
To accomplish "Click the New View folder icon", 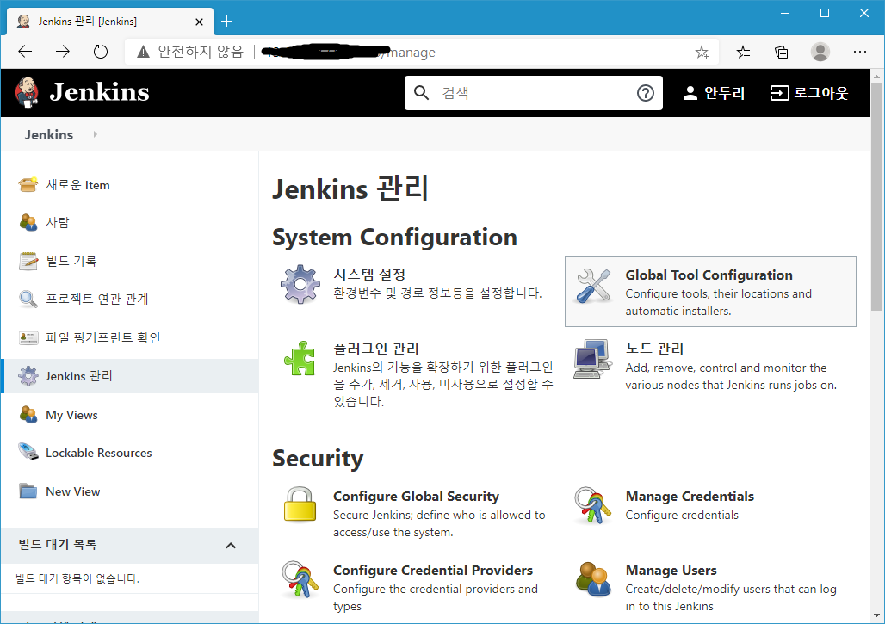I will click(28, 491).
